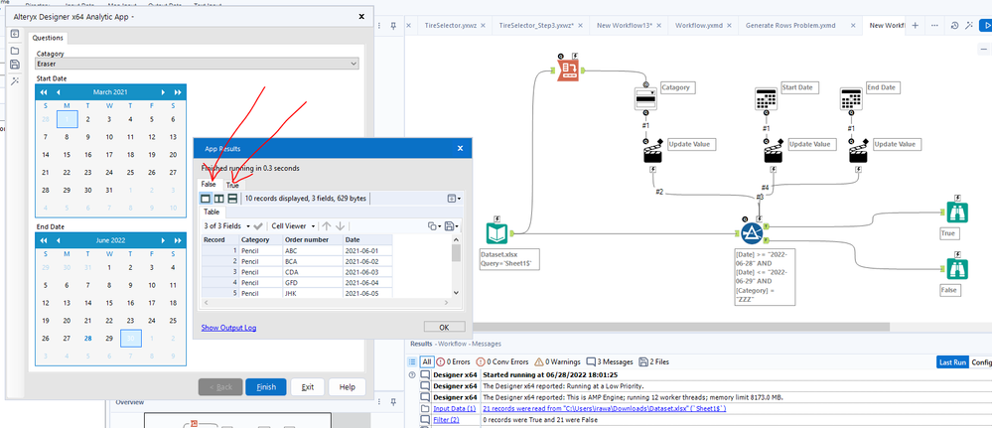Image resolution: width=992 pixels, height=428 pixels.
Task: Go to previous month in End Date calendar
Action: [59, 240]
